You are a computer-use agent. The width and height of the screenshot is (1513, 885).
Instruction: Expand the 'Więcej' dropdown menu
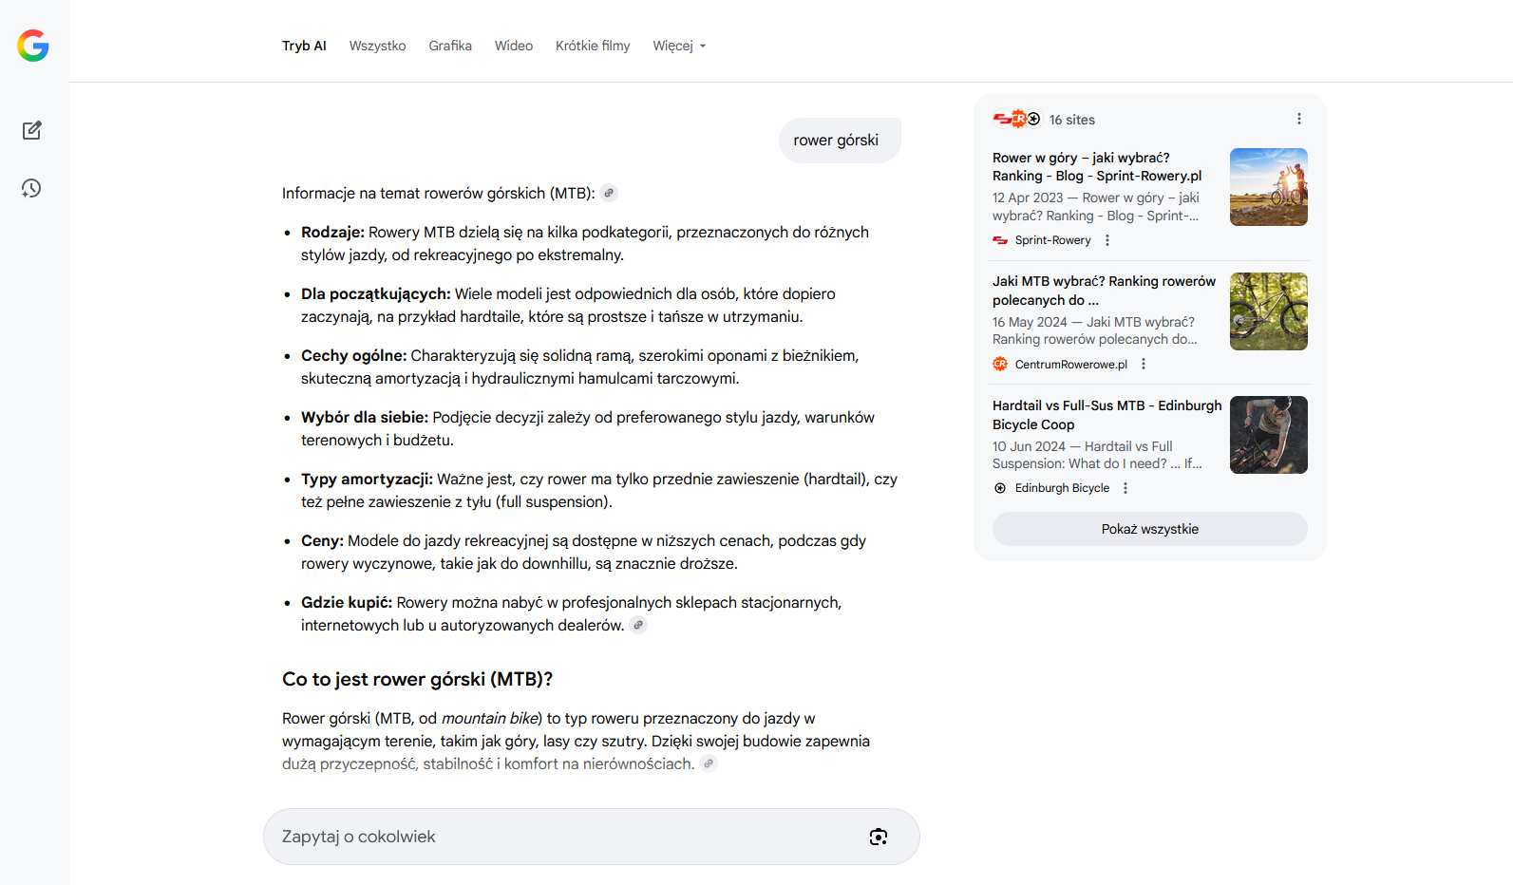click(679, 46)
